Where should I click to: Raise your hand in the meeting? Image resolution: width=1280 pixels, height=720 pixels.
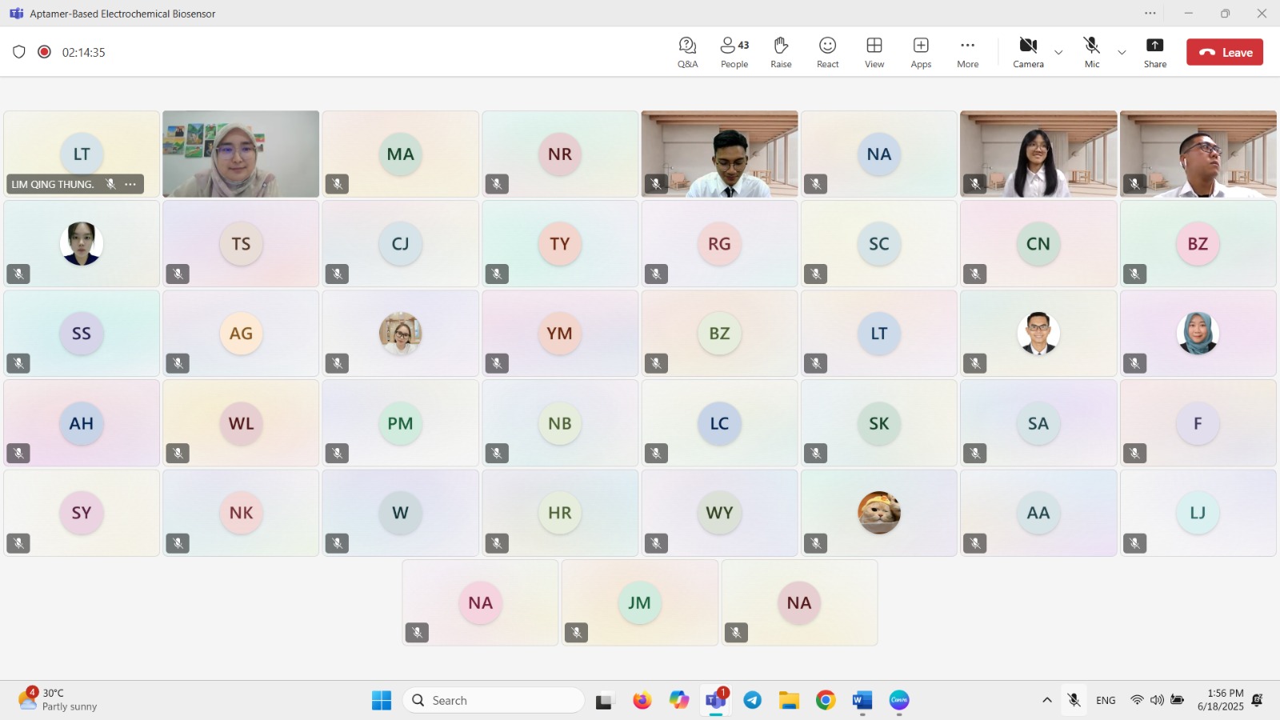781,52
